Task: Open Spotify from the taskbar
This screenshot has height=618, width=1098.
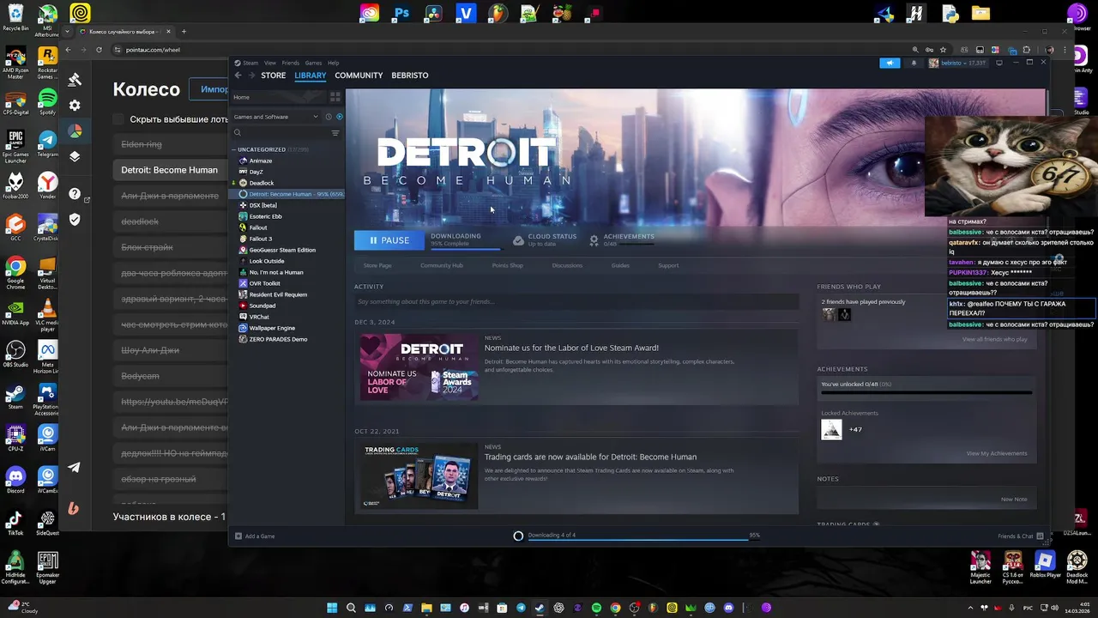Action: 596,608
